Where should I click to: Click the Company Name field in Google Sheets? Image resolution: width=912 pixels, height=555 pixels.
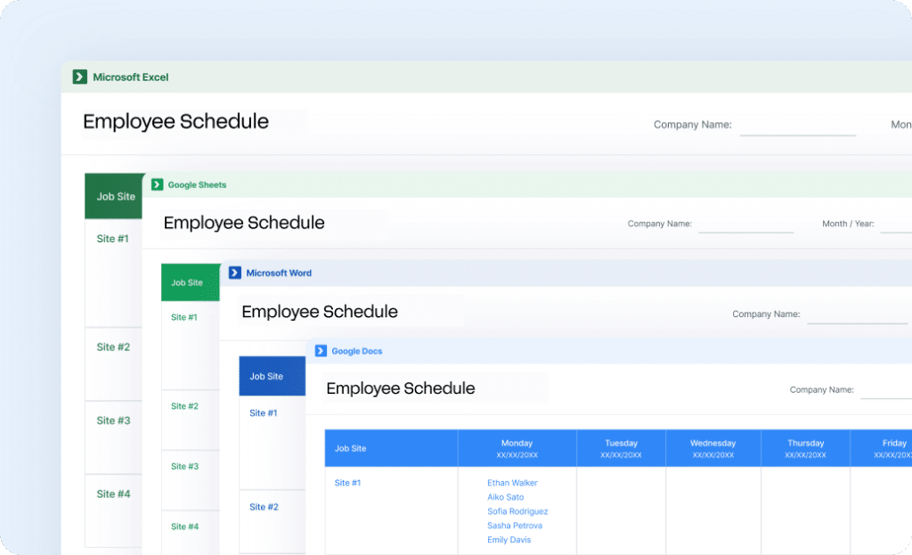745,225
